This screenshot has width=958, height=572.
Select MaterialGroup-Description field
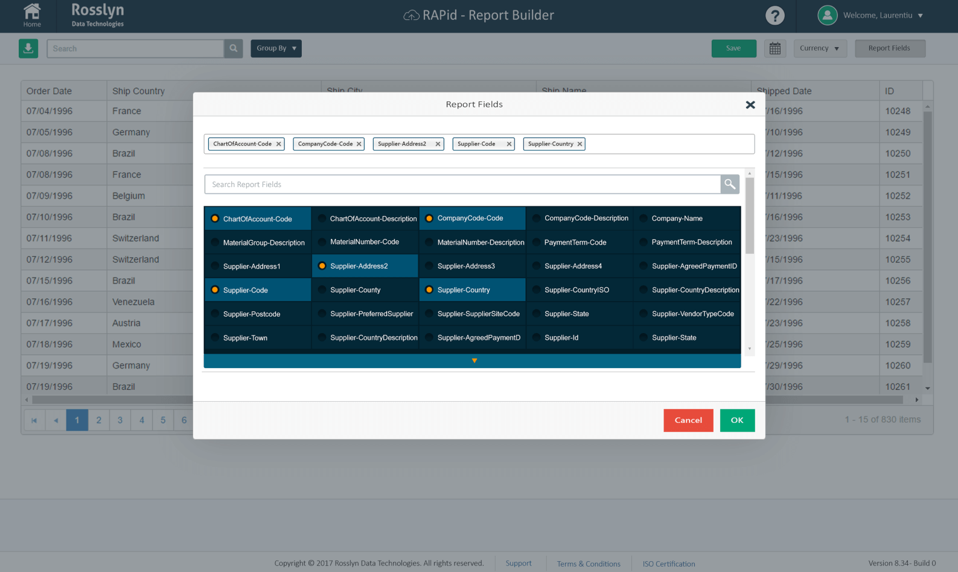pyautogui.click(x=258, y=243)
